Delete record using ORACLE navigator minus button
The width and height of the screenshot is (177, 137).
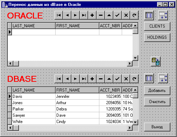(x=101, y=15)
